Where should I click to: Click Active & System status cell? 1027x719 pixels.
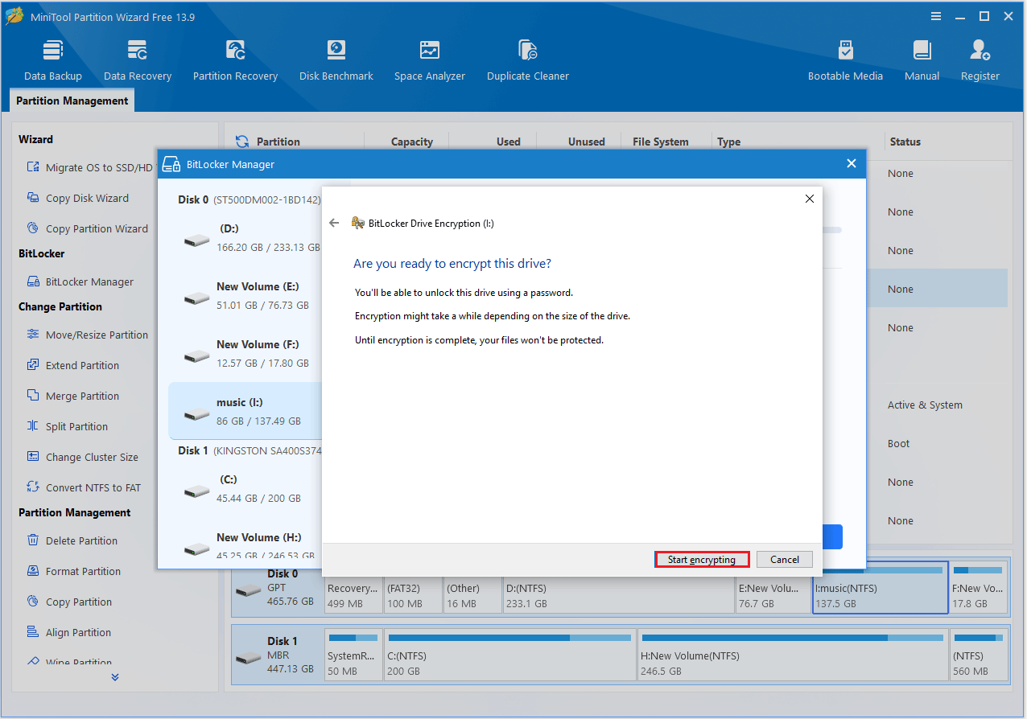(925, 405)
